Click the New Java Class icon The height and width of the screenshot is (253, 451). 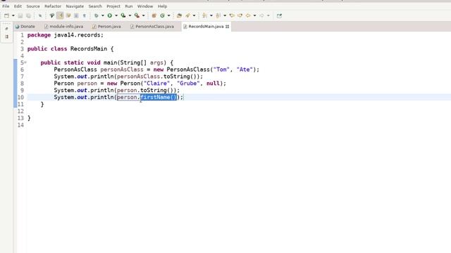click(x=162, y=15)
